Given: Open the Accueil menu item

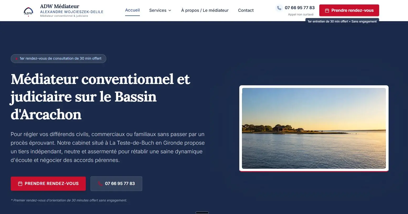Looking at the screenshot, I should click(133, 10).
